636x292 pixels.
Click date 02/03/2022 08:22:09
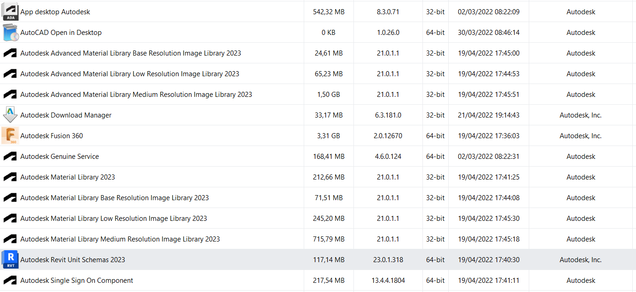[x=489, y=12]
